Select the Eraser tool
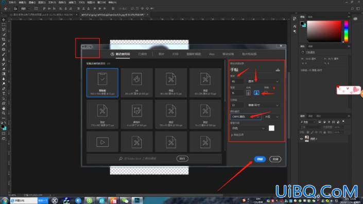Viewport: 363px width, 204px height. pyautogui.click(x=4, y=69)
